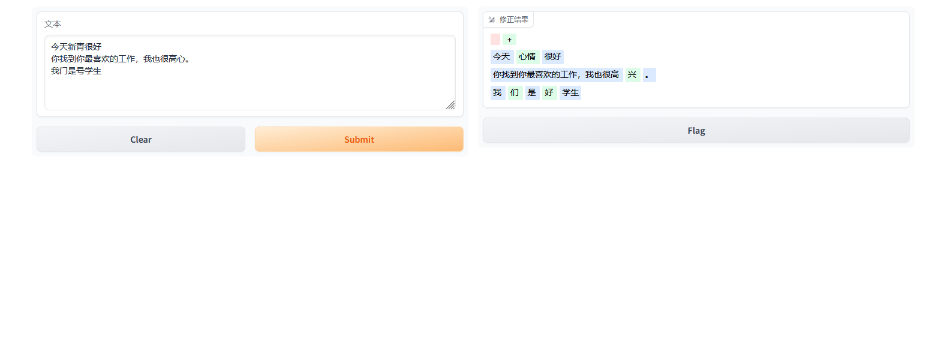
Task: Click the highlighted token 很好
Action: (x=553, y=56)
